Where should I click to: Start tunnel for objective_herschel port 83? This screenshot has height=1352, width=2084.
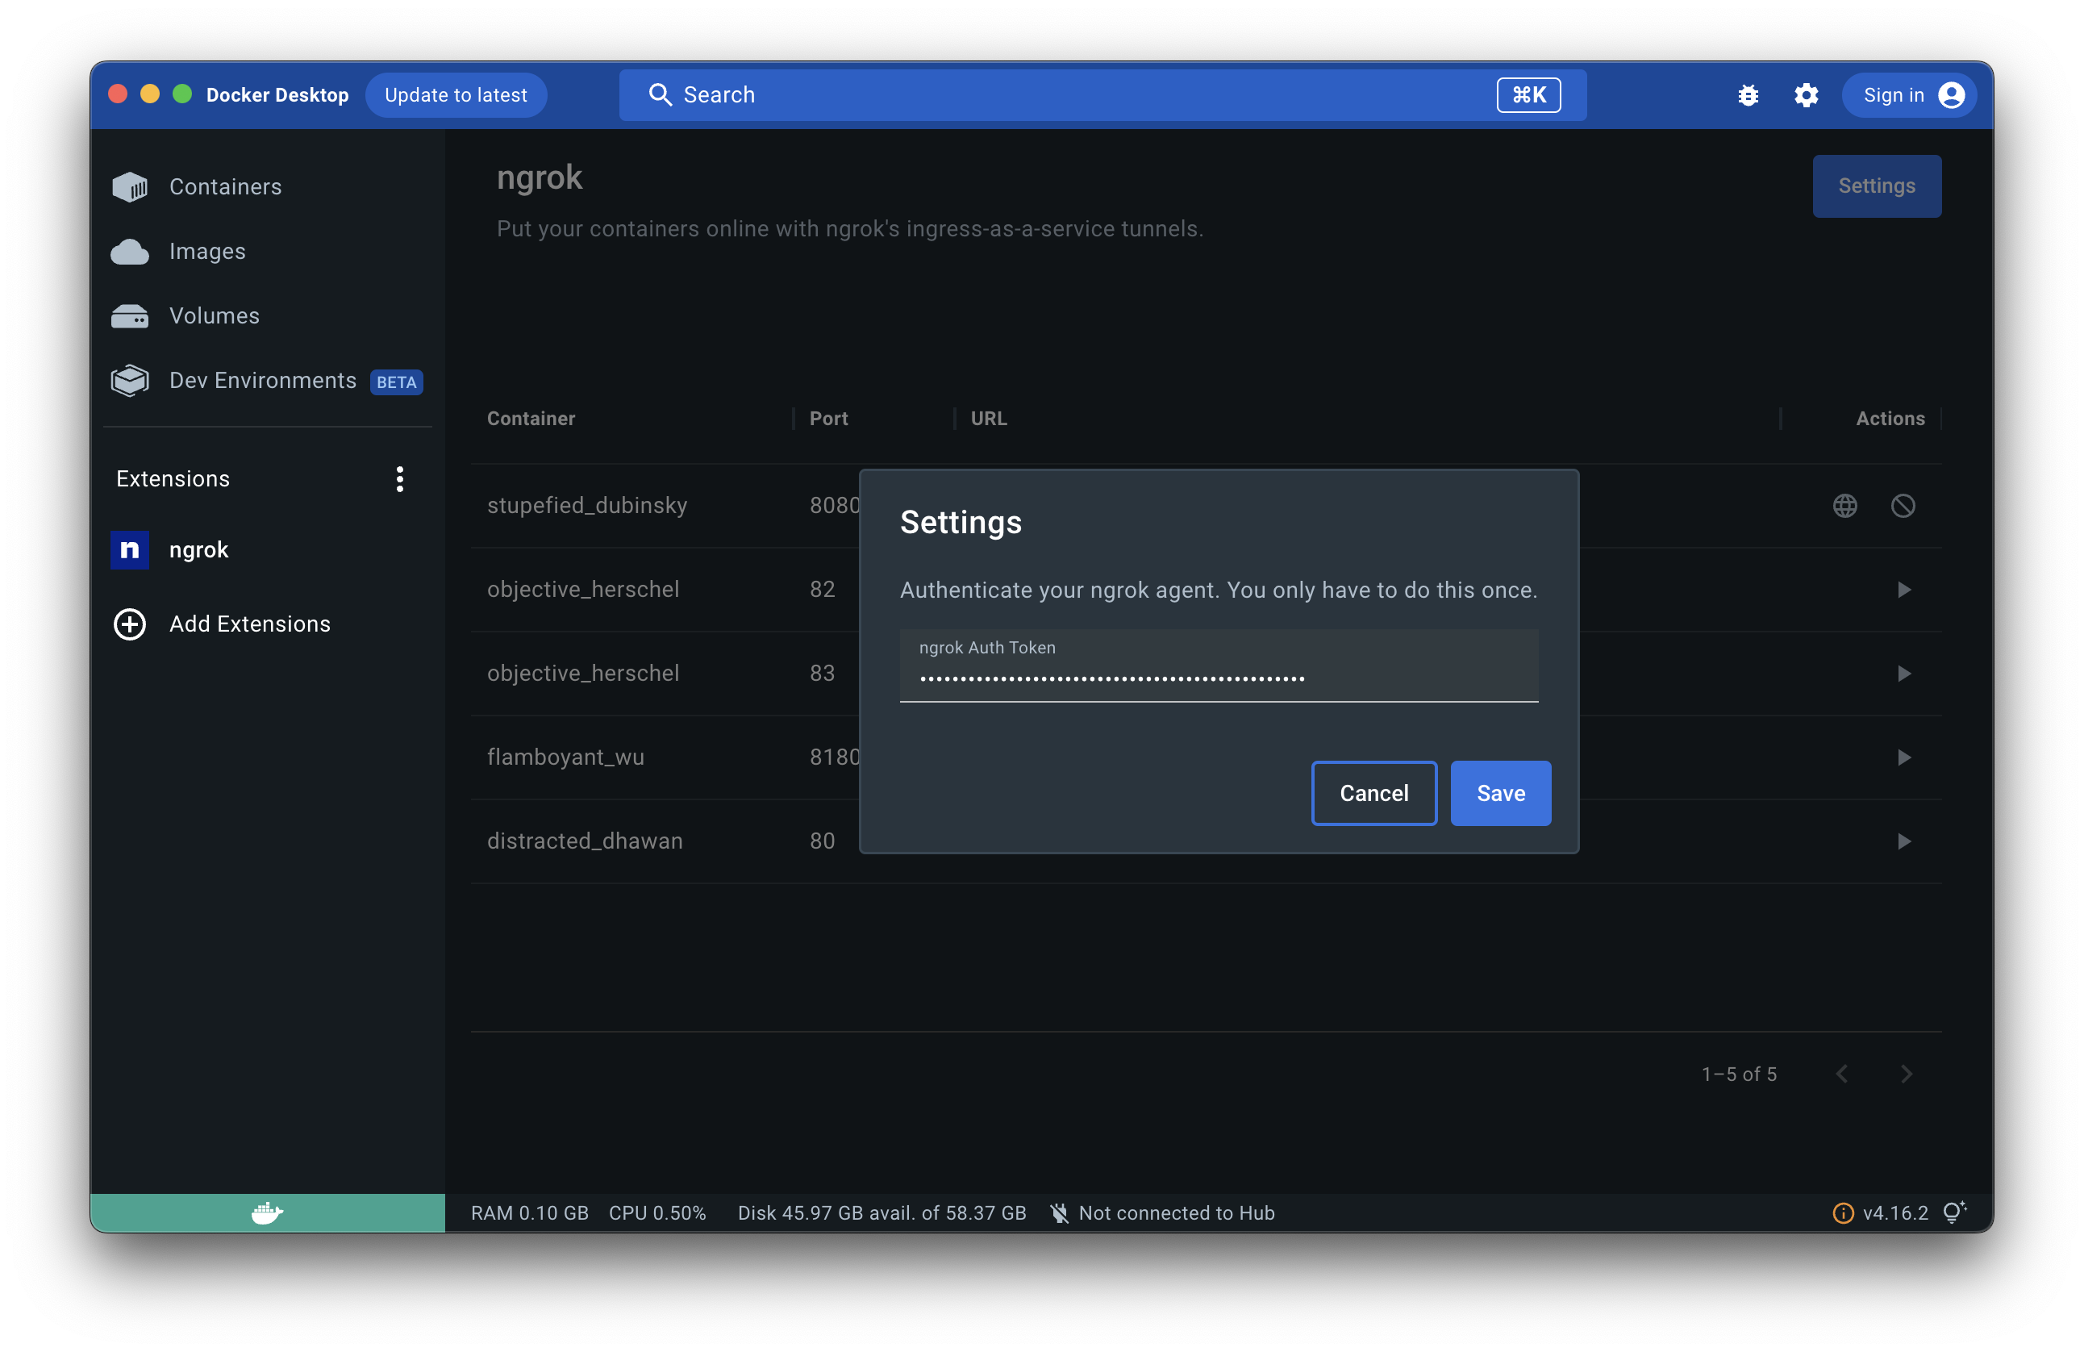[1903, 674]
